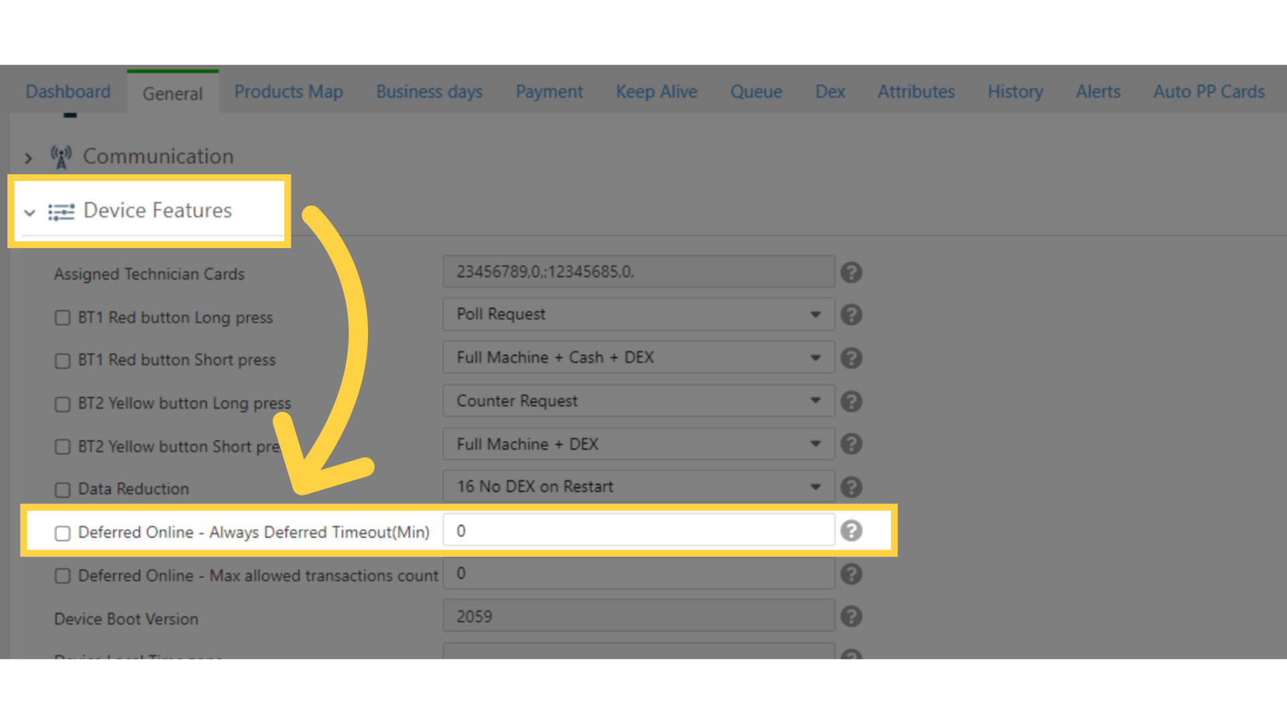Collapse the Device Features section
1287x724 pixels.
pyautogui.click(x=31, y=211)
